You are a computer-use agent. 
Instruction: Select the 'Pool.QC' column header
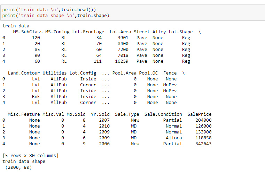pyautogui.click(x=148, y=73)
